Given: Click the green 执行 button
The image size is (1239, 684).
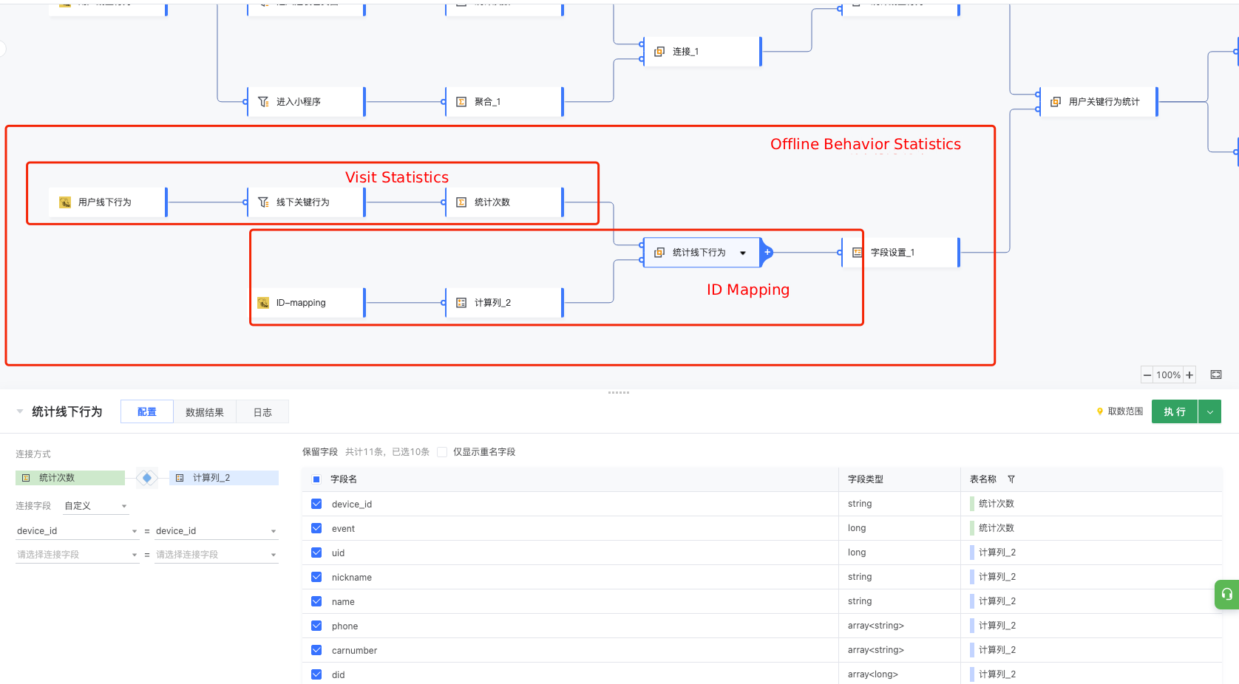Looking at the screenshot, I should [x=1175, y=411].
